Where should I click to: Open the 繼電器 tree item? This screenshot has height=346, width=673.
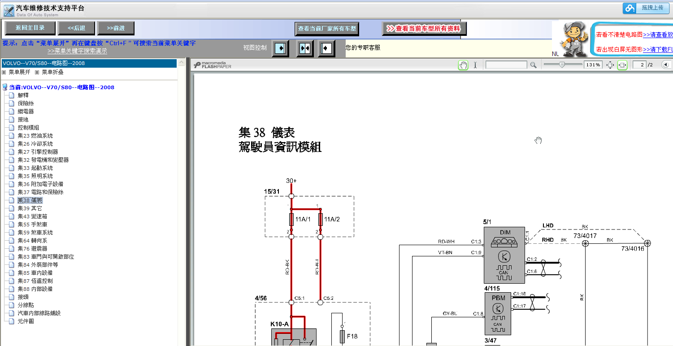(26, 112)
